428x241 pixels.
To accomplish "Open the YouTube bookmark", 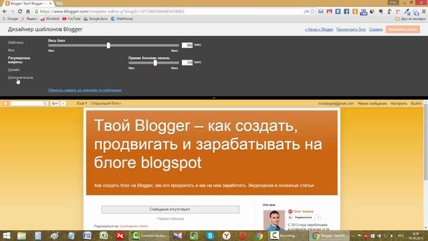I will tap(72, 19).
